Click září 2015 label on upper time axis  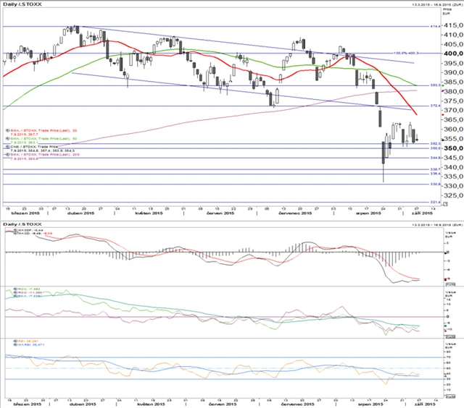pos(422,213)
